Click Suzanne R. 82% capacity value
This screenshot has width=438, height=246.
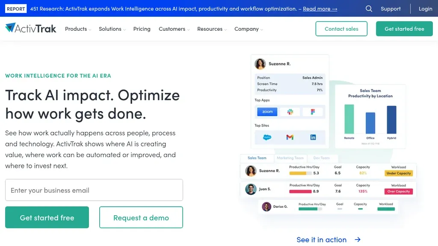click(x=363, y=173)
